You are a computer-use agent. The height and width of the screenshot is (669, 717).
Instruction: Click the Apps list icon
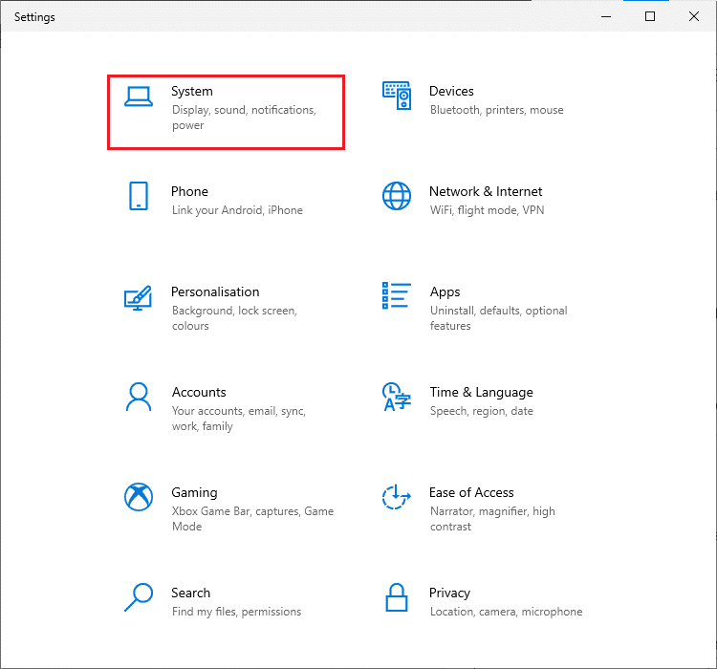[397, 295]
